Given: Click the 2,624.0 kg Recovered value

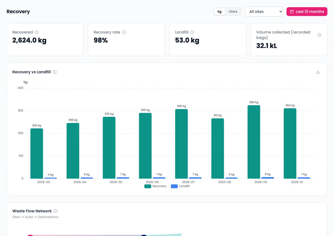Looking at the screenshot, I should pyautogui.click(x=30, y=40).
